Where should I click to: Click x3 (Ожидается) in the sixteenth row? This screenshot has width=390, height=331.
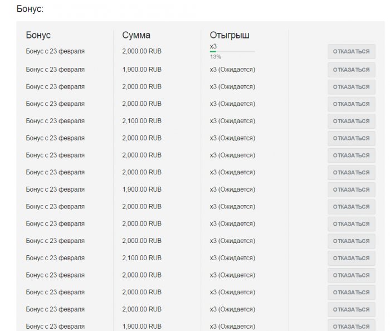point(232,309)
